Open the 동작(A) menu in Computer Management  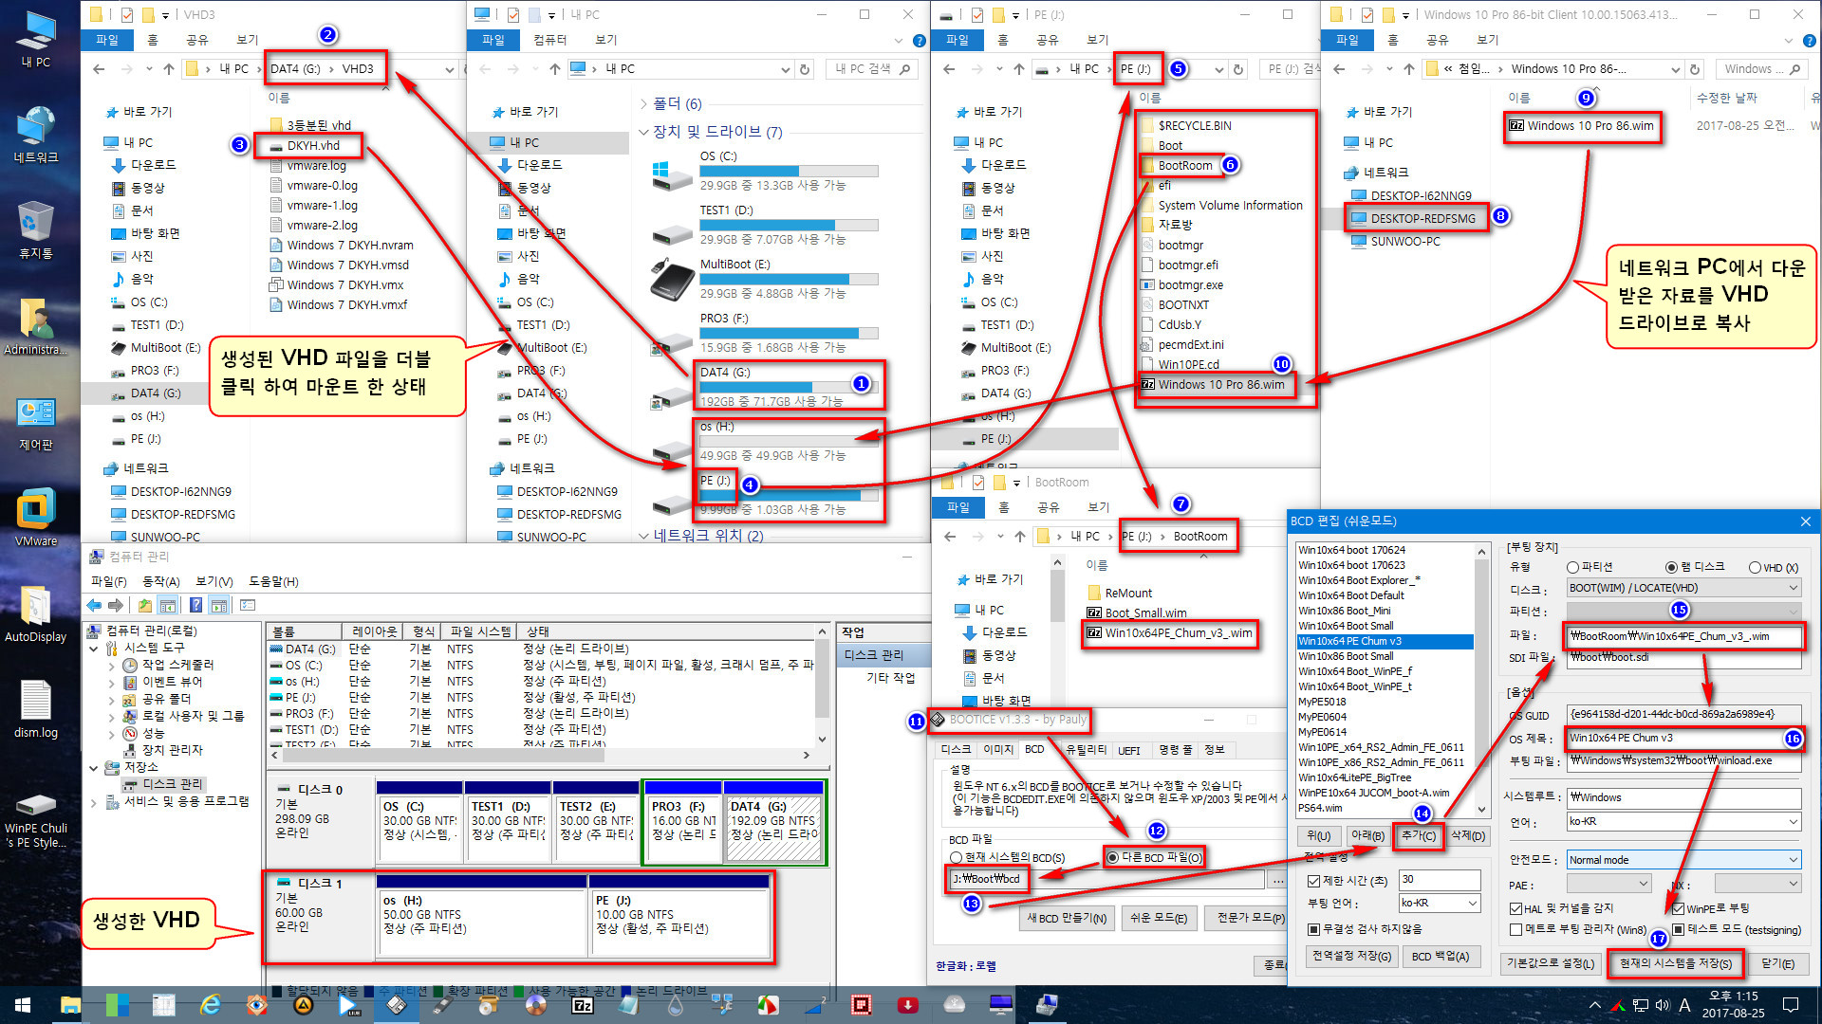[160, 581]
